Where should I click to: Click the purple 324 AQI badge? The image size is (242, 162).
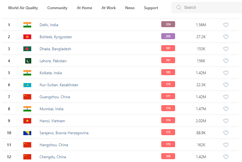[168, 24]
